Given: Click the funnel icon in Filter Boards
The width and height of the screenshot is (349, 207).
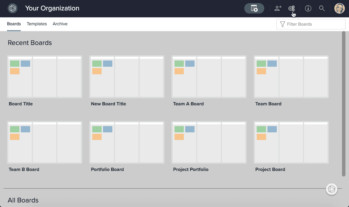Looking at the screenshot, I should pos(282,24).
